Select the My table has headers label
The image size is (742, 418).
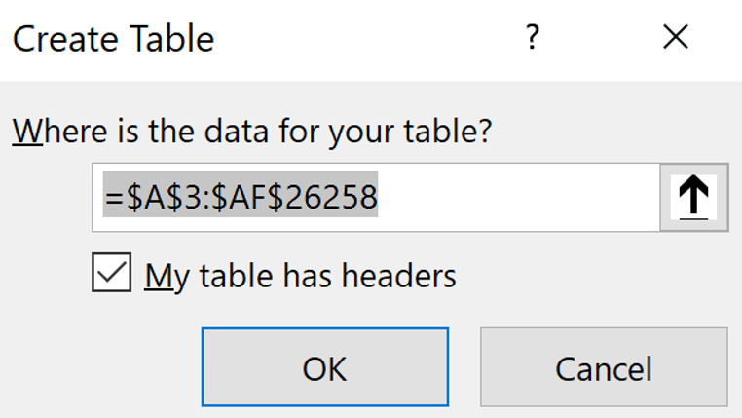[x=300, y=276]
